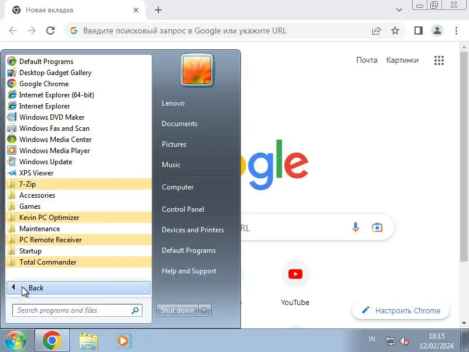
Task: Open the taskbar clock showing 18:15
Action: pos(436,341)
